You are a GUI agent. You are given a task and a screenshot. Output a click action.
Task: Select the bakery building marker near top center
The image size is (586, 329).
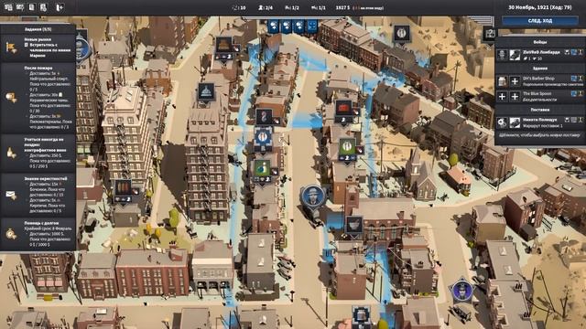[x=223, y=45]
